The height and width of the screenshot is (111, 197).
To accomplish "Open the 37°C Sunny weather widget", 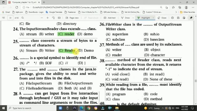I will click(x=152, y=108).
